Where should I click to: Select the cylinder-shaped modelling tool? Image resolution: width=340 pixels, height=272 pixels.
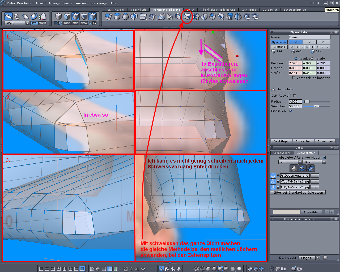(x=204, y=17)
